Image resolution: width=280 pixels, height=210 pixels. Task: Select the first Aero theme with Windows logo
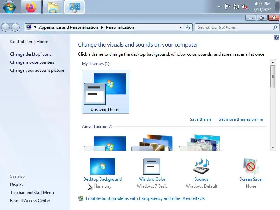tap(105, 143)
